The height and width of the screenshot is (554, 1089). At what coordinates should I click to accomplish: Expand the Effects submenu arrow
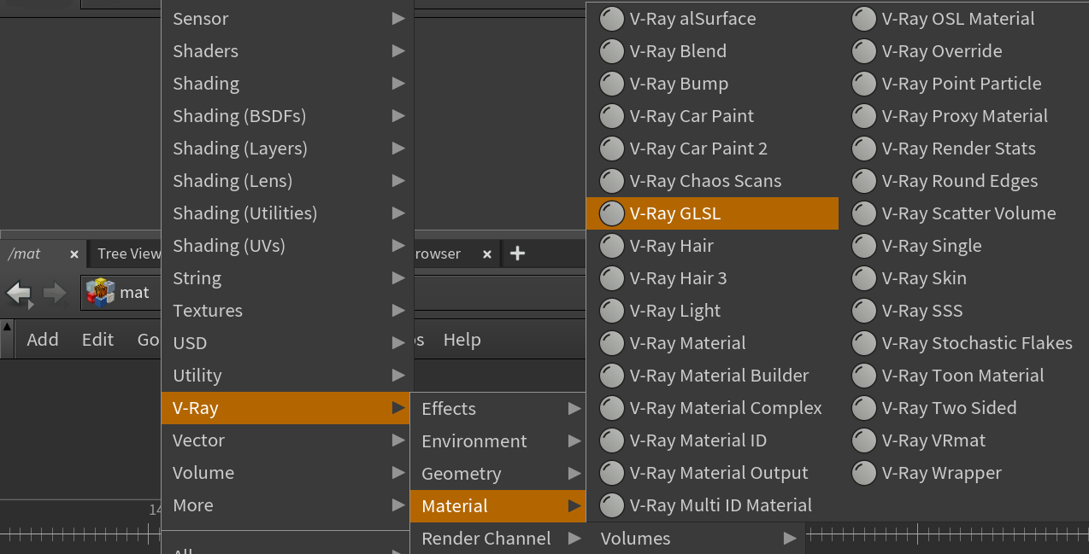click(x=574, y=409)
